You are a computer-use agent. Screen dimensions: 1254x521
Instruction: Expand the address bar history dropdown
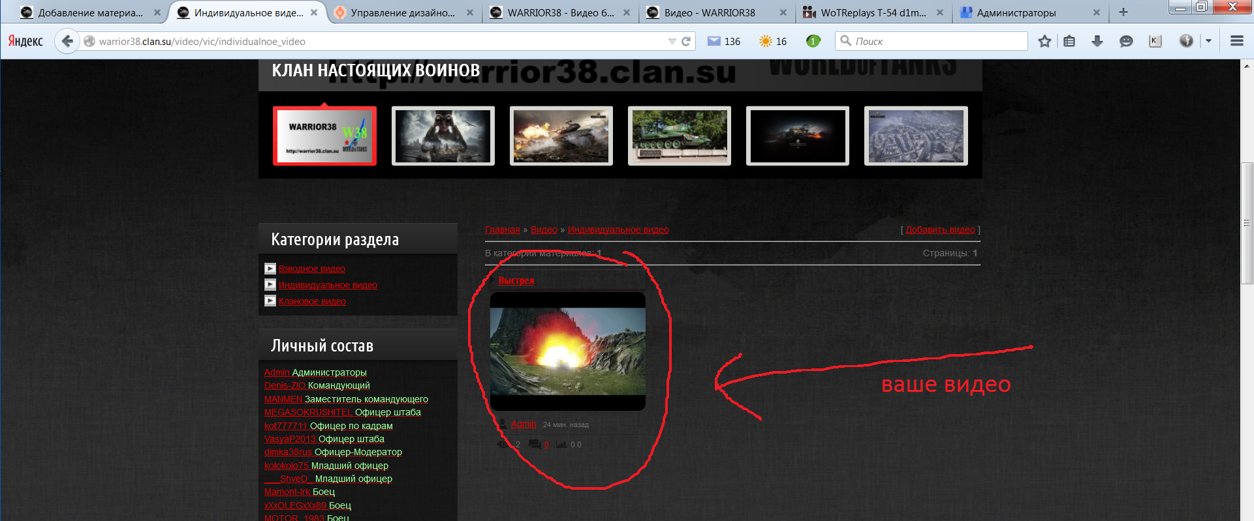pyautogui.click(x=672, y=41)
